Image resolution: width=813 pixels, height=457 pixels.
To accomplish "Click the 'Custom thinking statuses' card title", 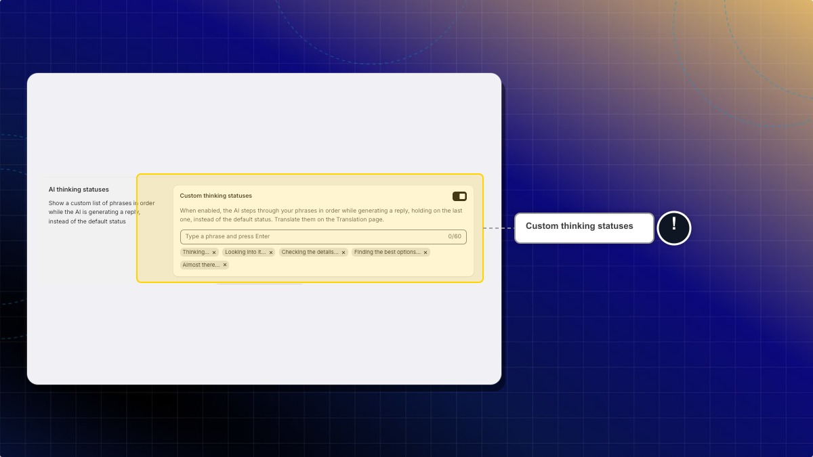I will point(216,196).
